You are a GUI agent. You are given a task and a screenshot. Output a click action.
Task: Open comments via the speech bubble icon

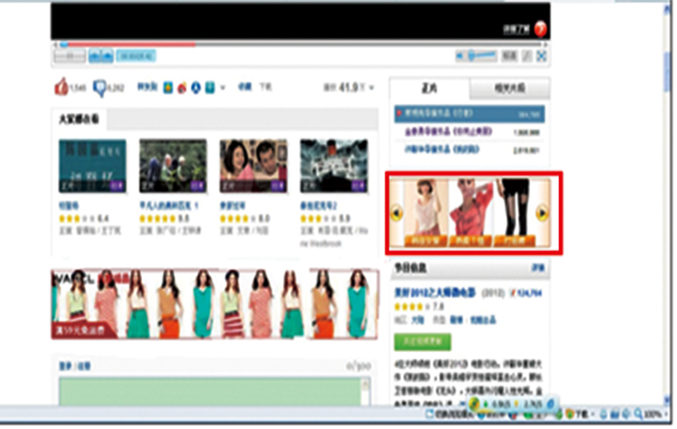click(x=100, y=88)
